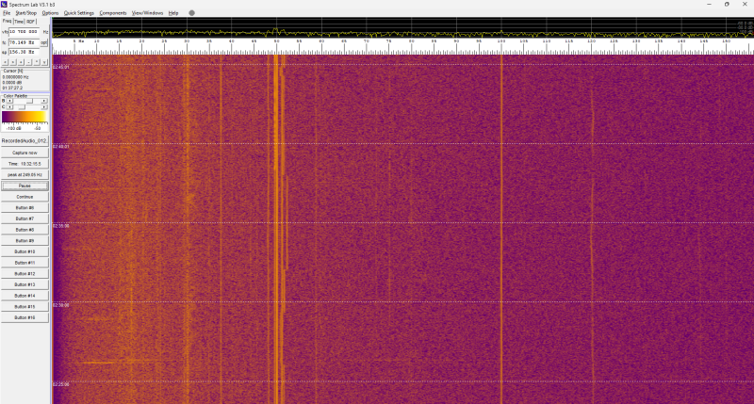Click the brightness B slider thumb
The height and width of the screenshot is (404, 754).
pos(29,101)
